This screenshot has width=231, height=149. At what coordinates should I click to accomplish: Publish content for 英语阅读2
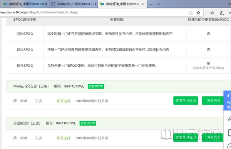click(x=213, y=138)
